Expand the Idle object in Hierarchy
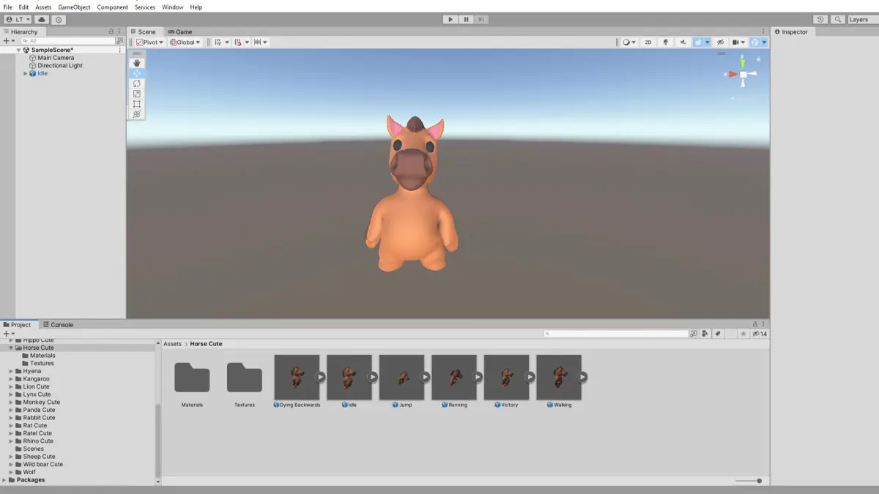 (x=26, y=73)
